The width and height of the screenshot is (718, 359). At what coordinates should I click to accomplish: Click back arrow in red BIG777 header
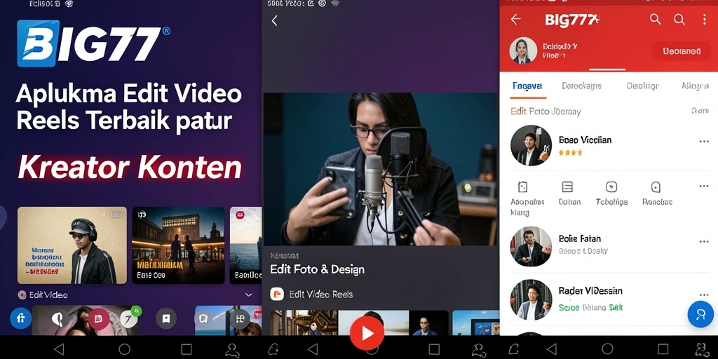516,19
